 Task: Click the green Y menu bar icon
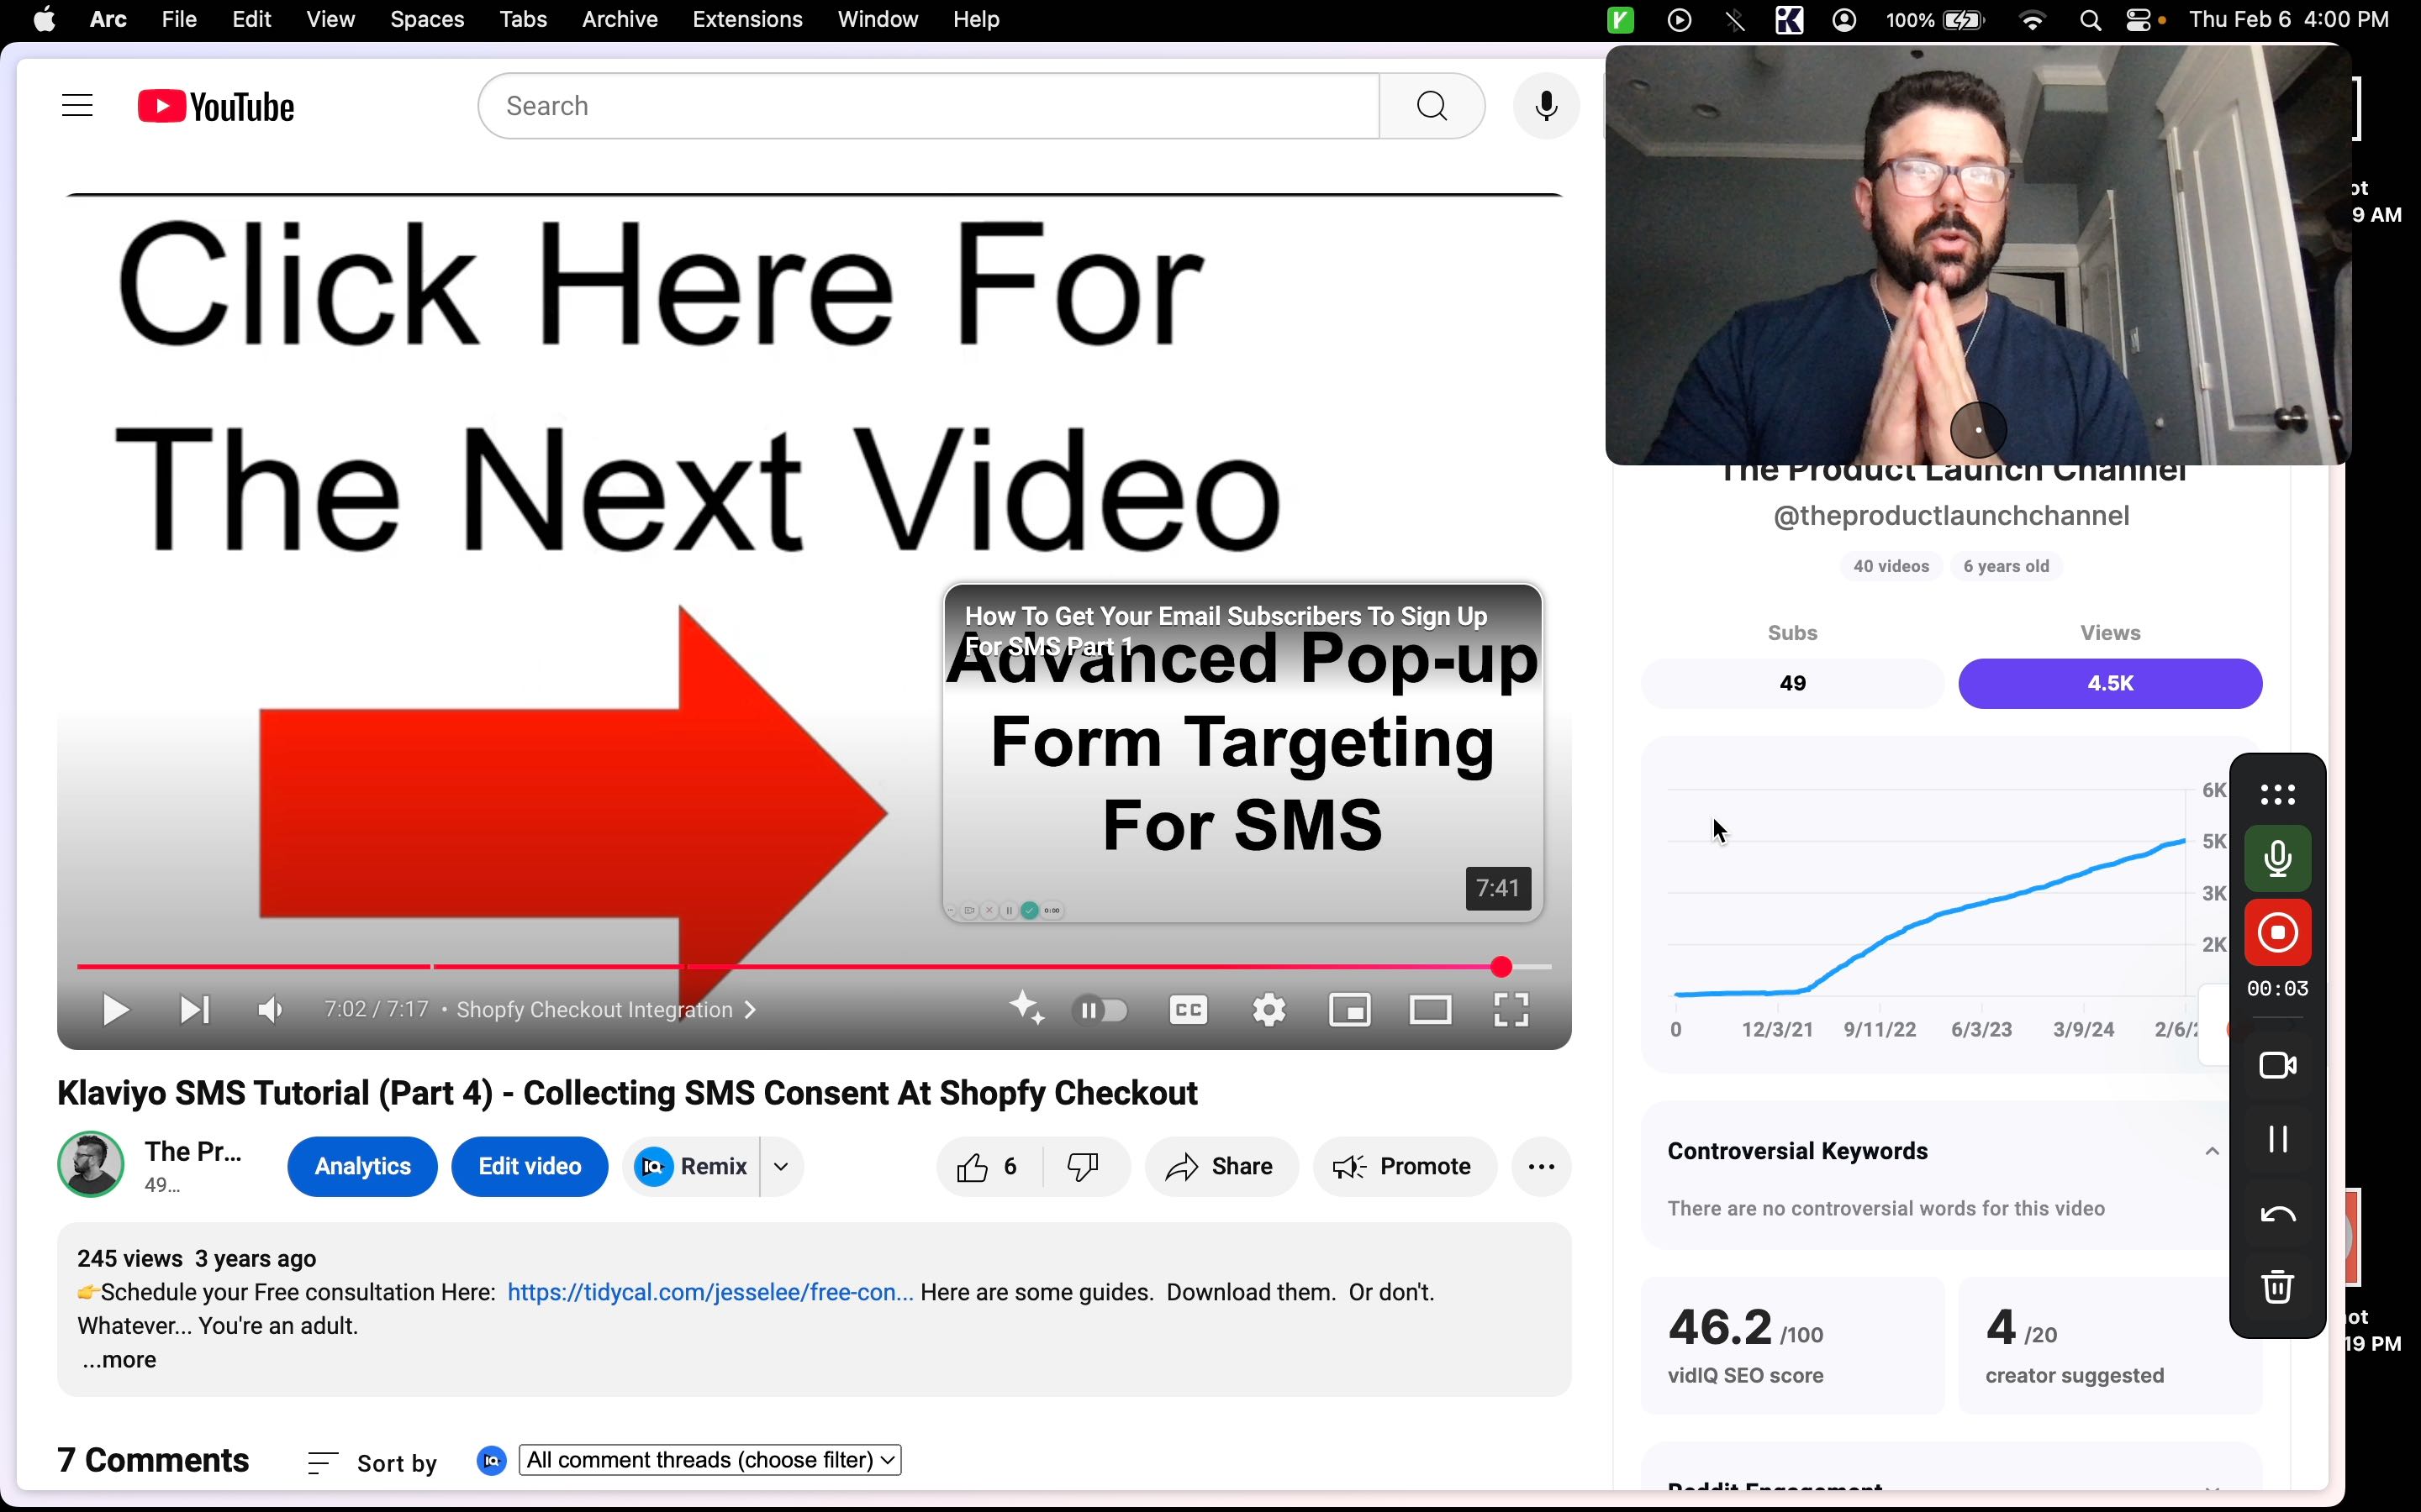click(1621, 20)
